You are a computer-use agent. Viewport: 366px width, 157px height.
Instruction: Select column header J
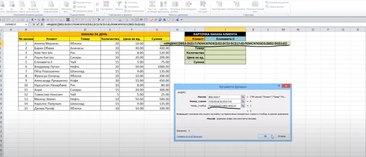[x=225, y=30]
